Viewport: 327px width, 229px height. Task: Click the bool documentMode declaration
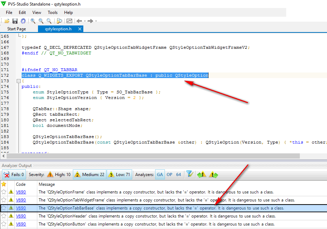point(58,125)
